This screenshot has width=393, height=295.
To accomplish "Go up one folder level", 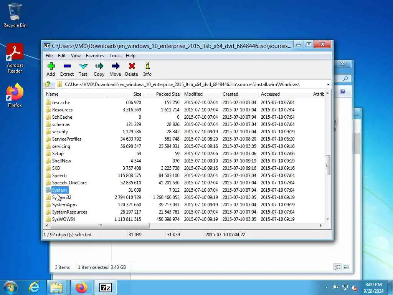I will point(48,84).
